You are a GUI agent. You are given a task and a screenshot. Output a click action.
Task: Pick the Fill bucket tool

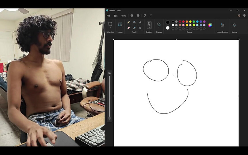pyautogui.click(x=134, y=22)
